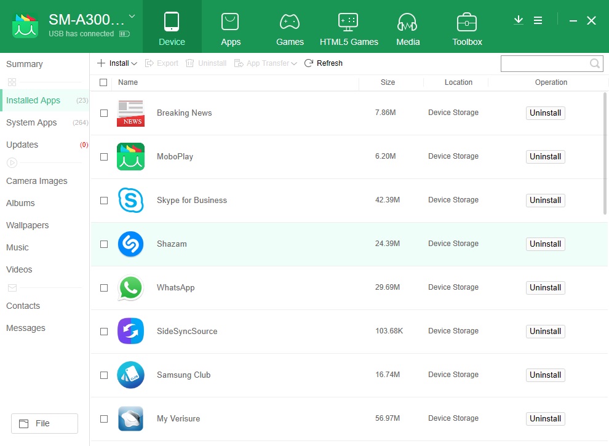Open the Toolbox section

[467, 22]
